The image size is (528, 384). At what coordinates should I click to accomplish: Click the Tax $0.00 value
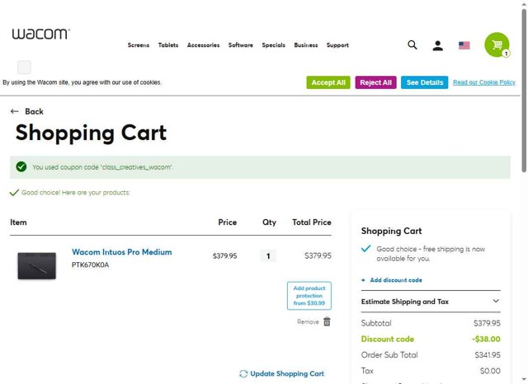pos(490,371)
